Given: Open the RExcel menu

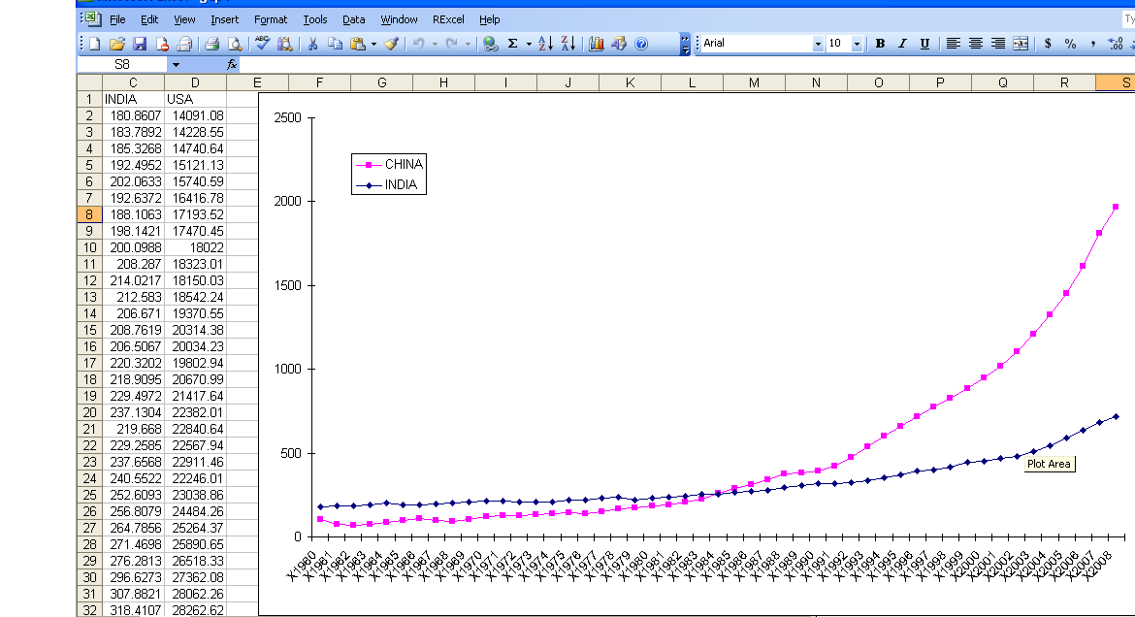Looking at the screenshot, I should click(448, 19).
